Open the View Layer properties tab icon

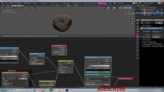tap(138, 31)
